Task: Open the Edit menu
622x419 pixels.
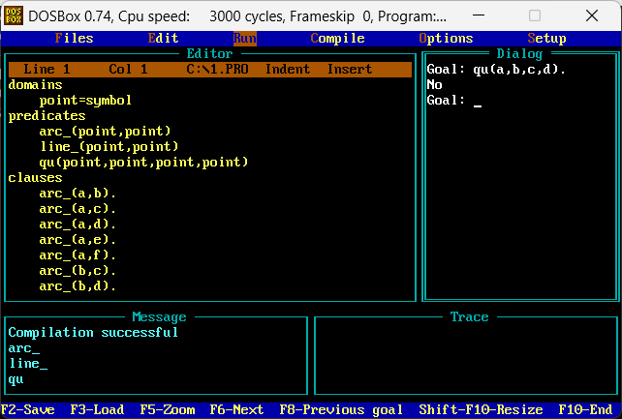Action: [163, 39]
